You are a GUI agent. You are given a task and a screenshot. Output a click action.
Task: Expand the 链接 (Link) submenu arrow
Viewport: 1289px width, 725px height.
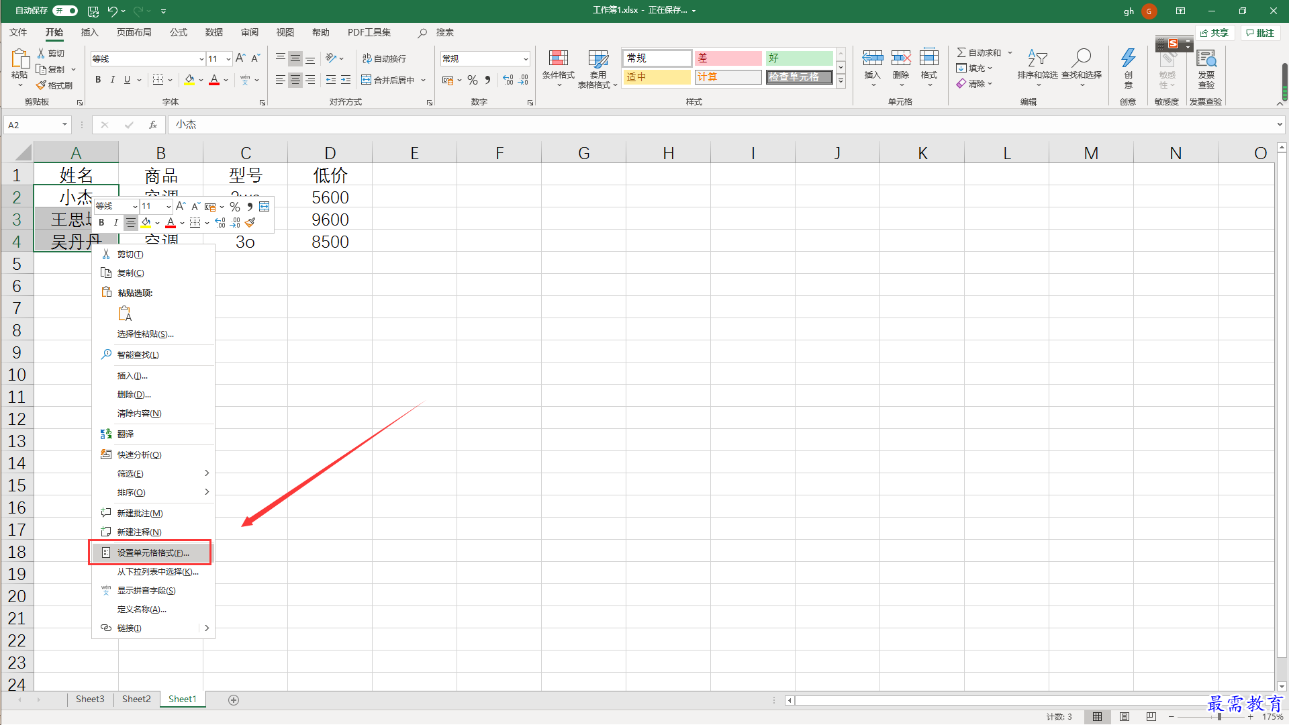207,628
